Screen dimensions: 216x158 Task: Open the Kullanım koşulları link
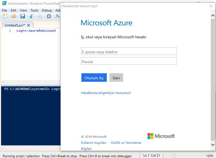[94, 143]
